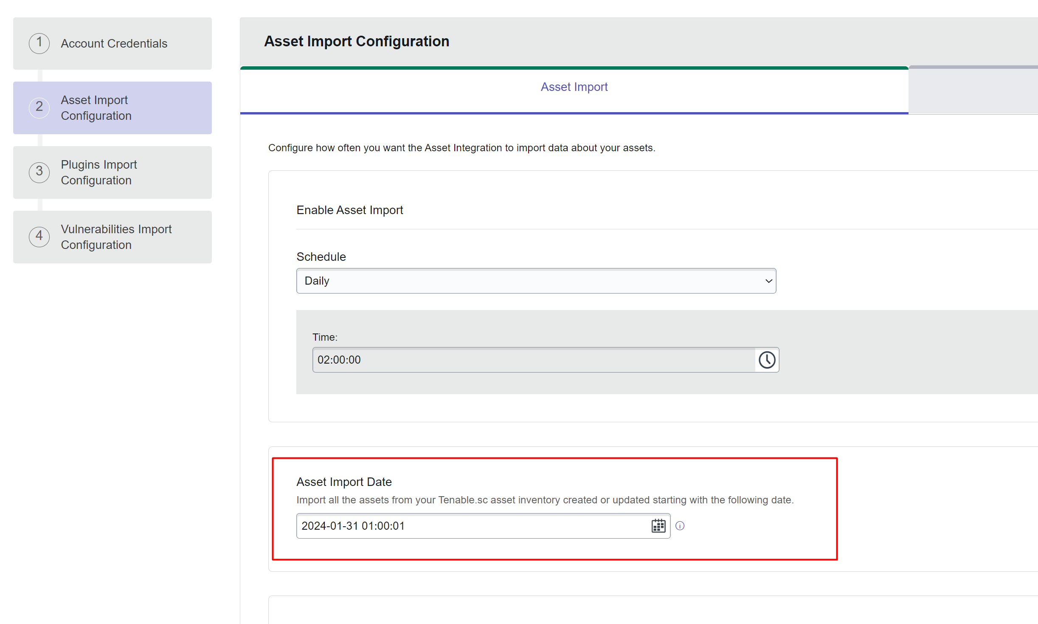
Task: Go to the Account Credentials step
Action: 114,43
